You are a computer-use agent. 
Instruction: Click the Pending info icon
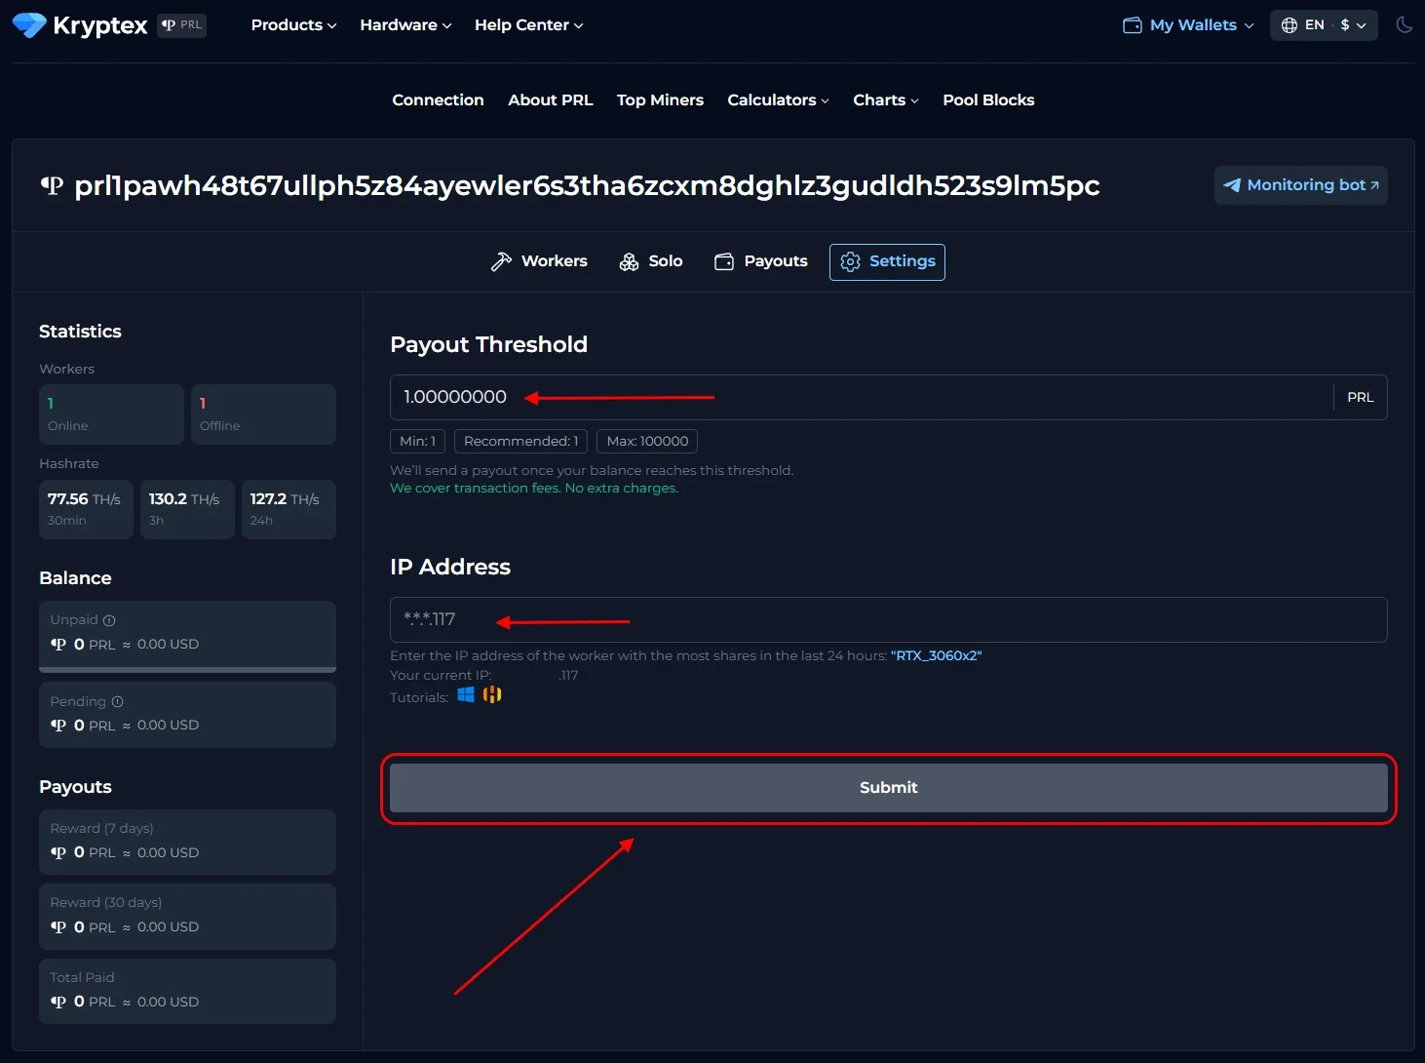pyautogui.click(x=117, y=702)
